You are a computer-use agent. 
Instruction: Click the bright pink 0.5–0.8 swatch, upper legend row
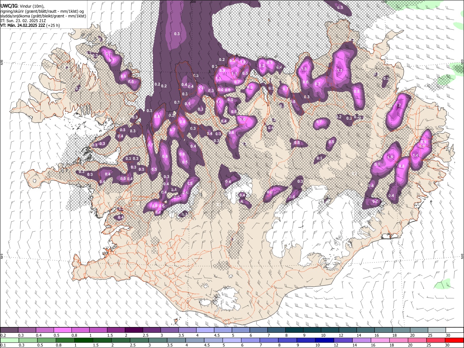tap(62, 330)
